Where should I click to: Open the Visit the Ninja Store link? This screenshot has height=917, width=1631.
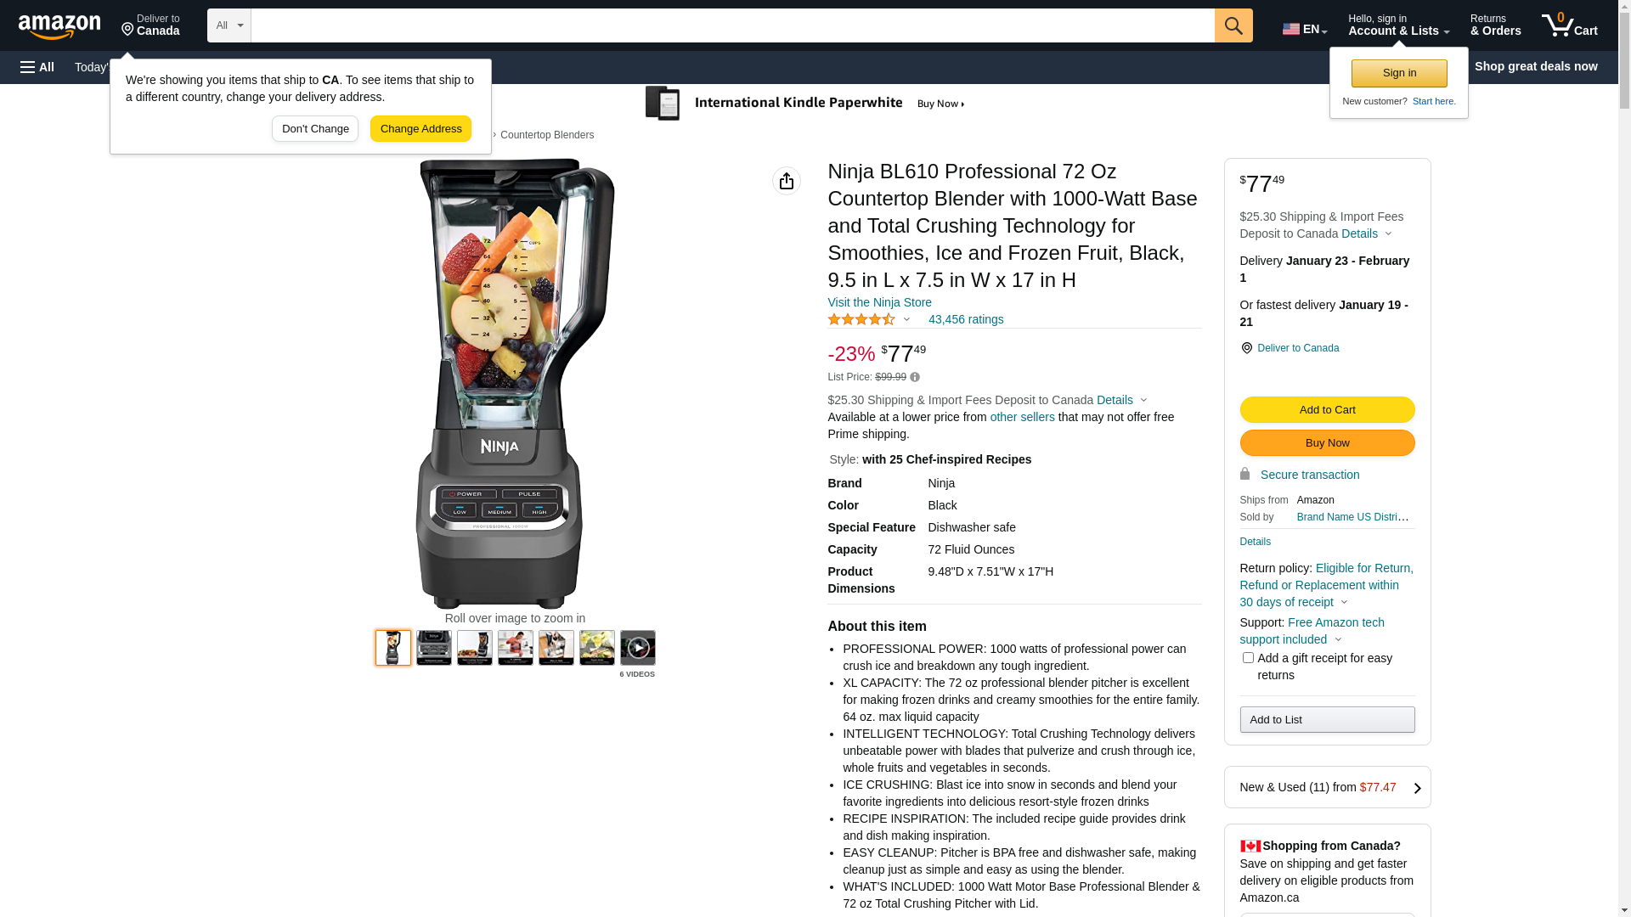[879, 302]
